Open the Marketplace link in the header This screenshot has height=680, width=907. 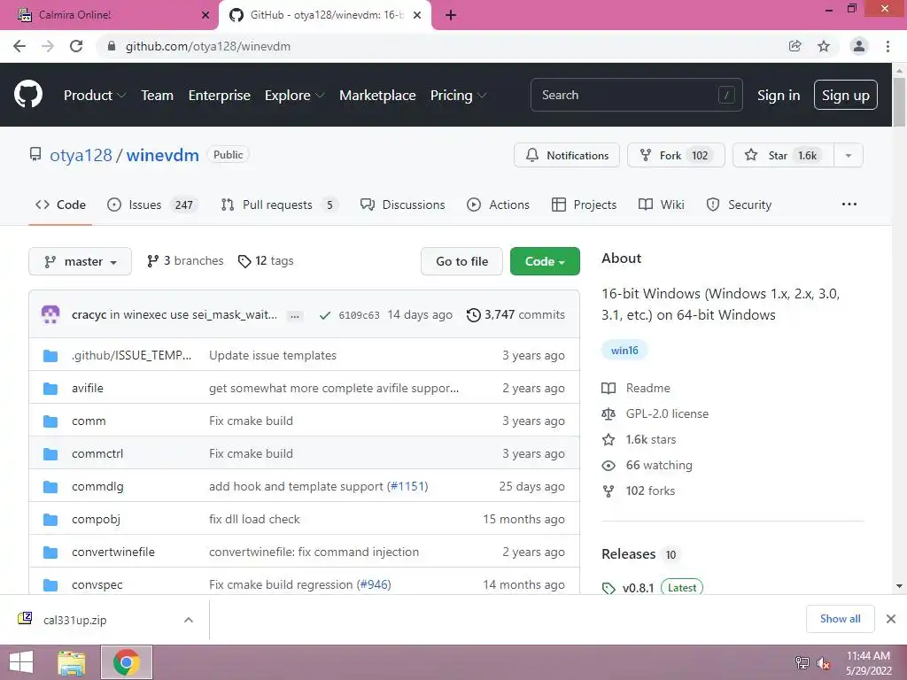click(x=377, y=96)
